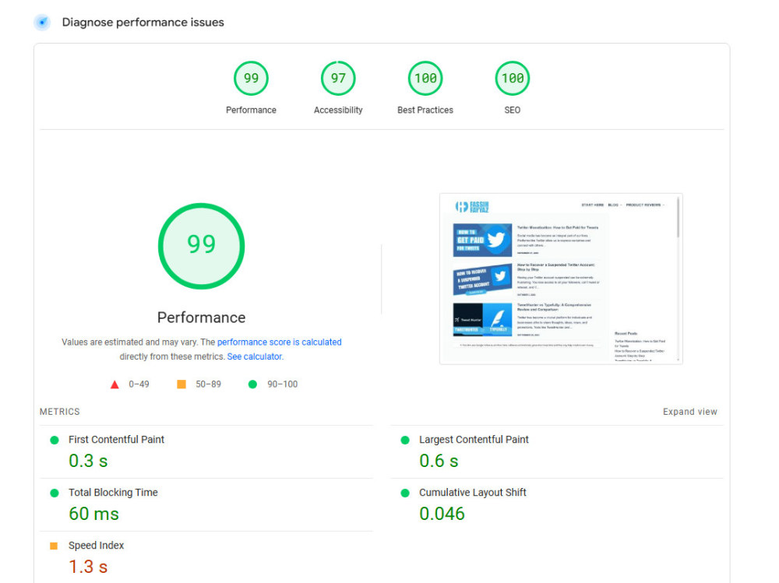Click the green circle 90–100 legend icon

coord(252,384)
